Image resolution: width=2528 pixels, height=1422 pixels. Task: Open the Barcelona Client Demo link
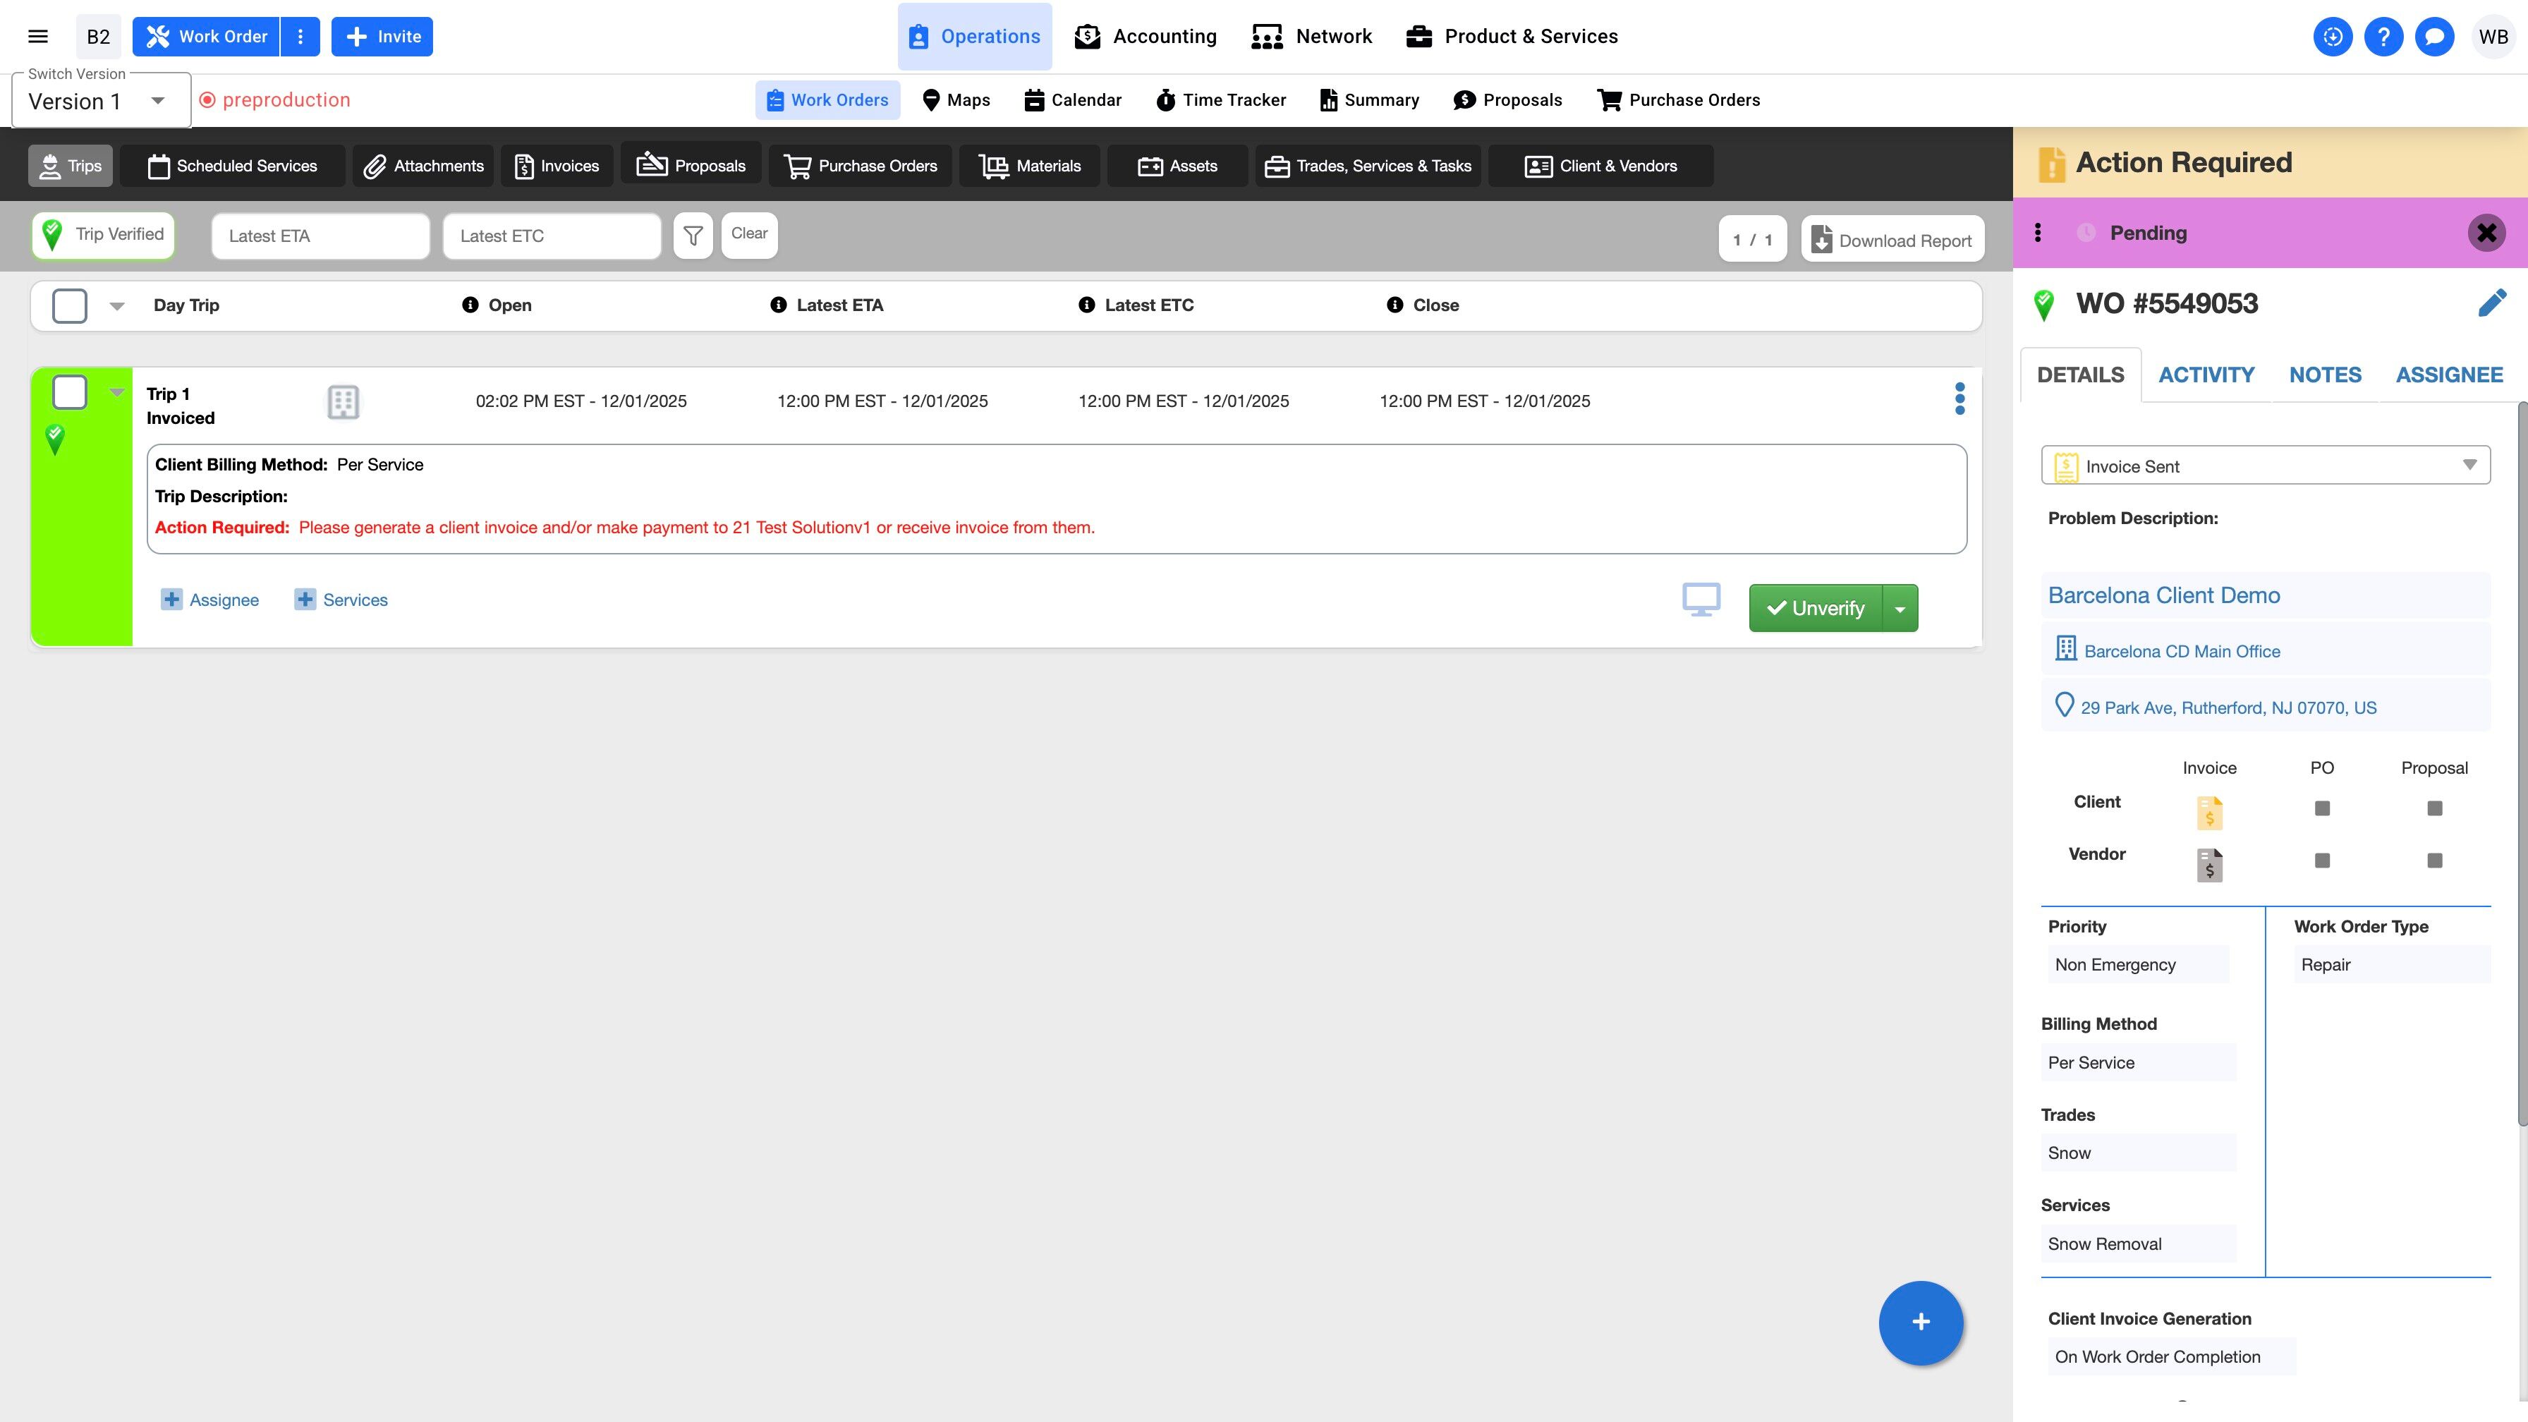click(x=2164, y=596)
